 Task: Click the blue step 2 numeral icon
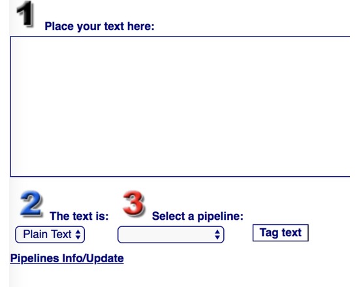click(x=31, y=204)
